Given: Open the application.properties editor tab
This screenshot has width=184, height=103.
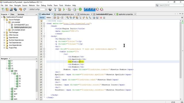Looking at the screenshot, I should [x=126, y=14].
